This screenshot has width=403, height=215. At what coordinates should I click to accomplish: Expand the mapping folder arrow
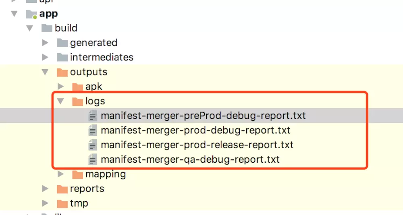pyautogui.click(x=61, y=174)
